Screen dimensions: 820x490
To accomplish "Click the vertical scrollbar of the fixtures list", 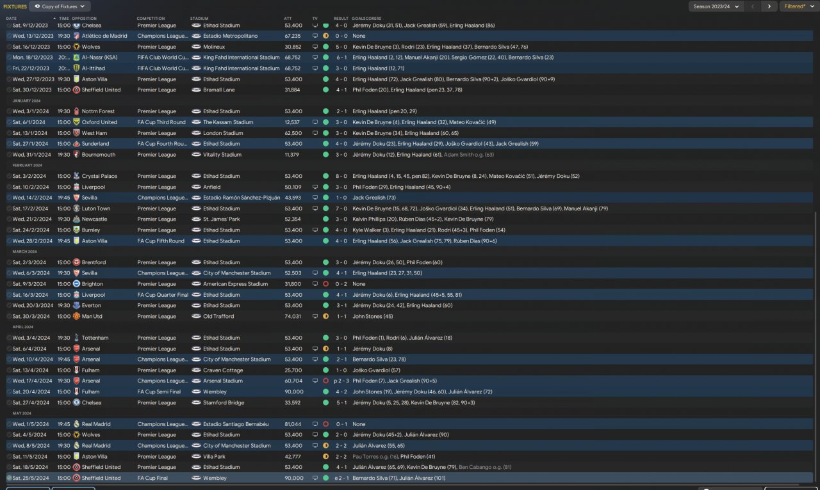I will [816, 345].
